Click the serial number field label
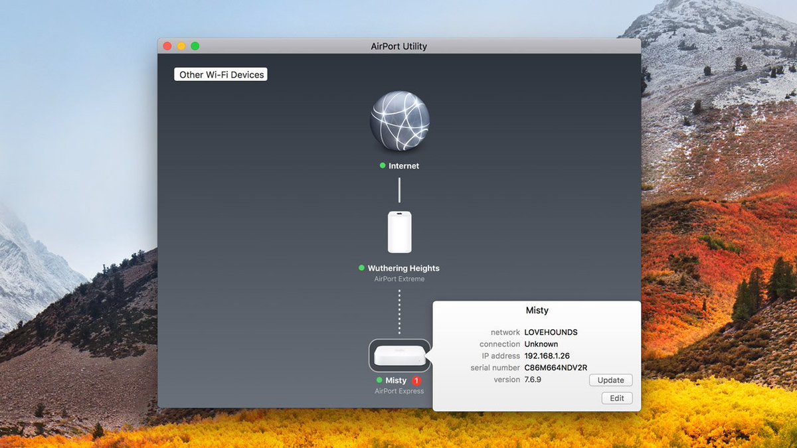Screen dimensions: 797x448 tap(495, 368)
